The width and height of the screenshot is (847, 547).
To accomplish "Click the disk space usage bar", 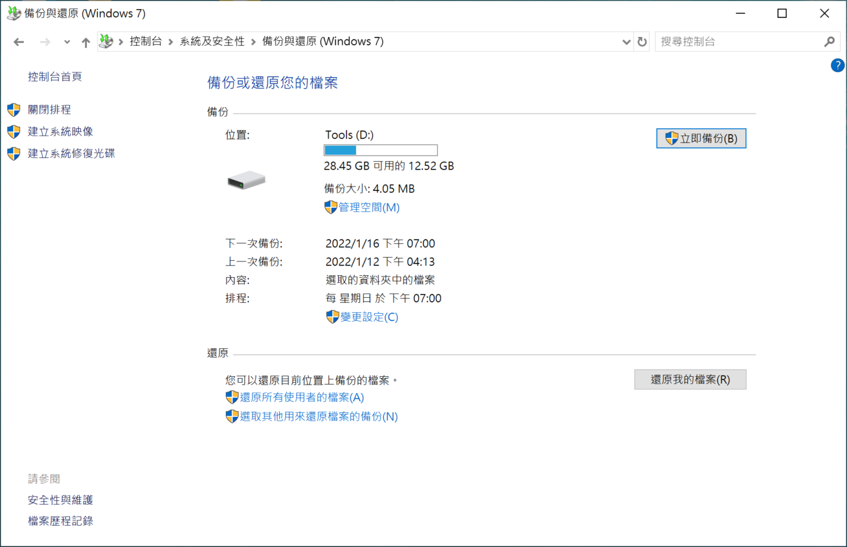I will (380, 150).
